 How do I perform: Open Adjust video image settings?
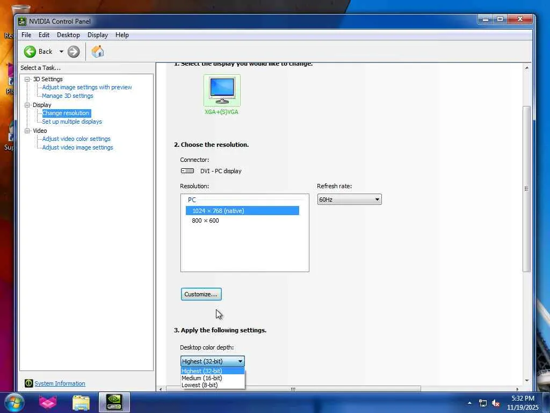click(77, 147)
